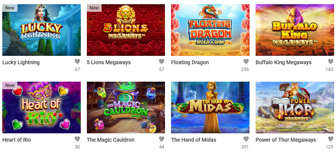
Task: Heart the Power of Thor Megaways game
Action: [331, 139]
